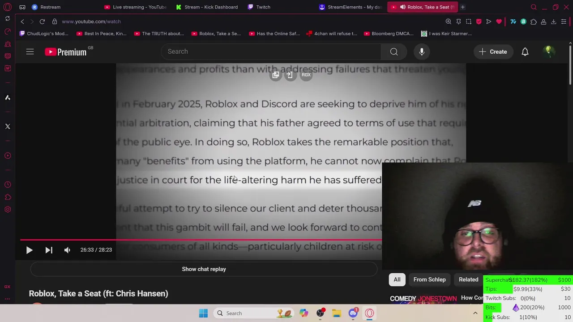Open 'Has the Online Saf...' bookmark
Image resolution: width=573 pixels, height=322 pixels.
pos(274,34)
